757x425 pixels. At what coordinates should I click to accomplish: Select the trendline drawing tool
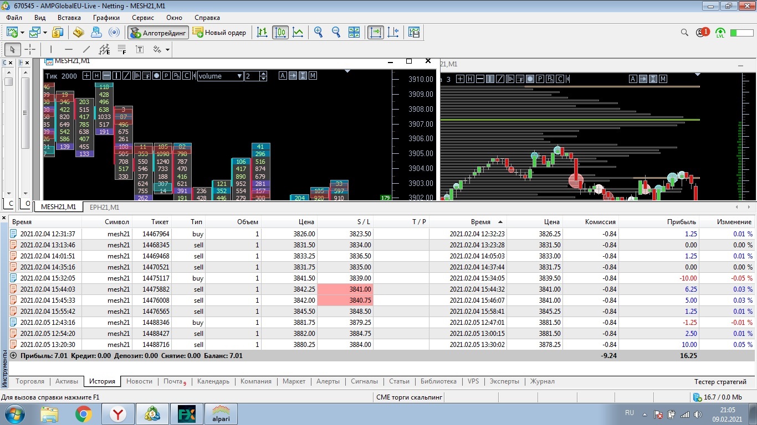click(86, 50)
